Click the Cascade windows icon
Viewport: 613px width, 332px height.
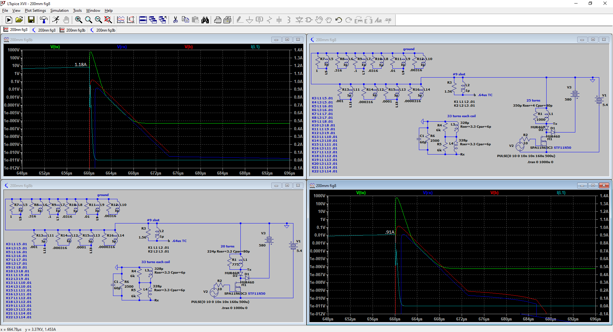coord(153,20)
